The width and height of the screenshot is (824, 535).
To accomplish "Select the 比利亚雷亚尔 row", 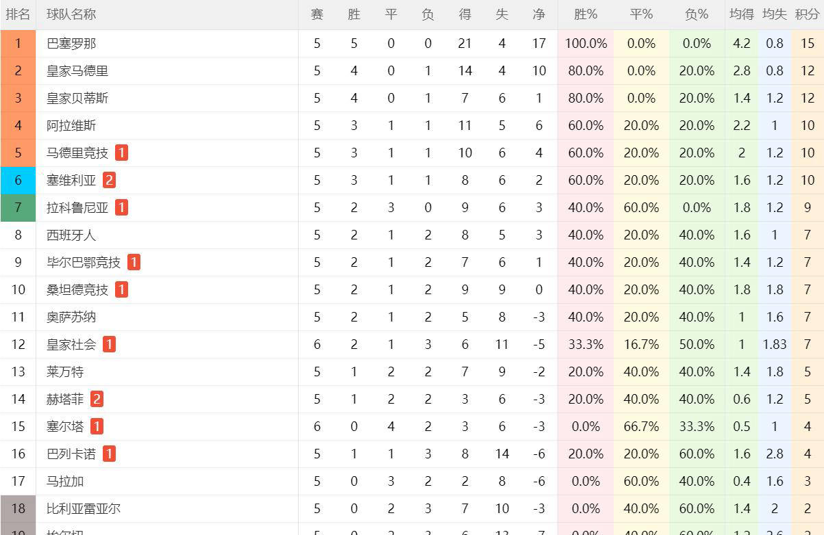I will point(412,508).
